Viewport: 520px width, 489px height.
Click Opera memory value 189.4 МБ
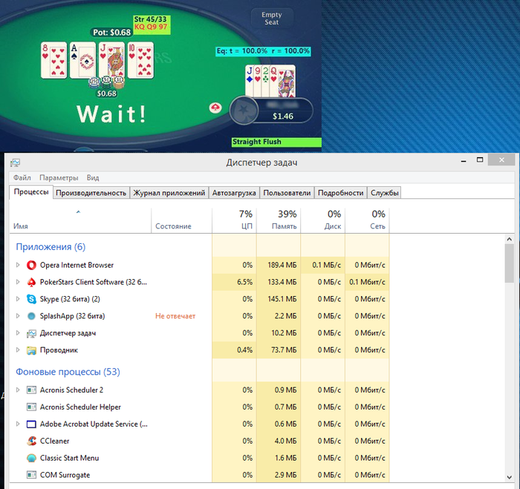pyautogui.click(x=282, y=265)
